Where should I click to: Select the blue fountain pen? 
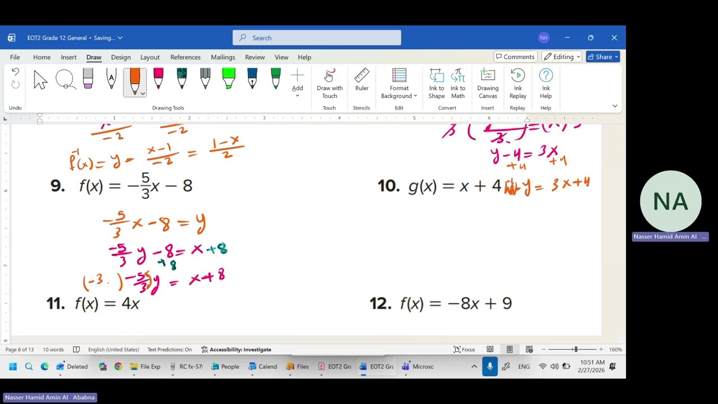coord(252,80)
